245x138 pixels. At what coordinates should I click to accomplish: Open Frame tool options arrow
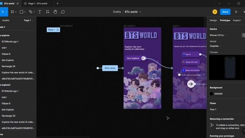coord(16,12)
